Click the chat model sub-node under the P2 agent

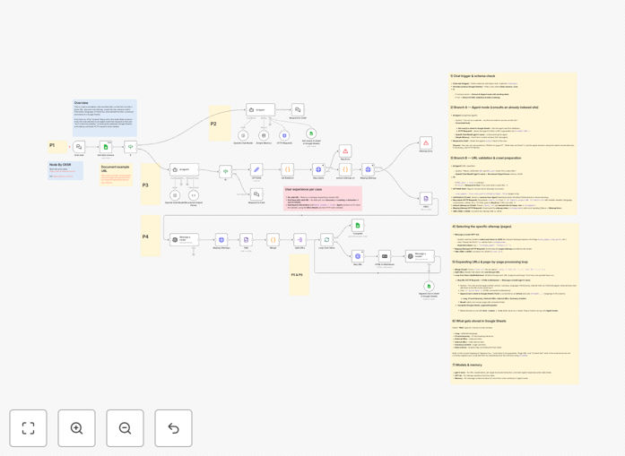coord(243,135)
